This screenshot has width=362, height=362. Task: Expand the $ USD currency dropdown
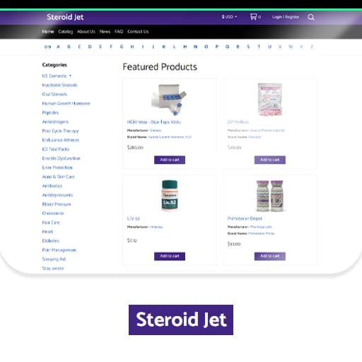229,17
